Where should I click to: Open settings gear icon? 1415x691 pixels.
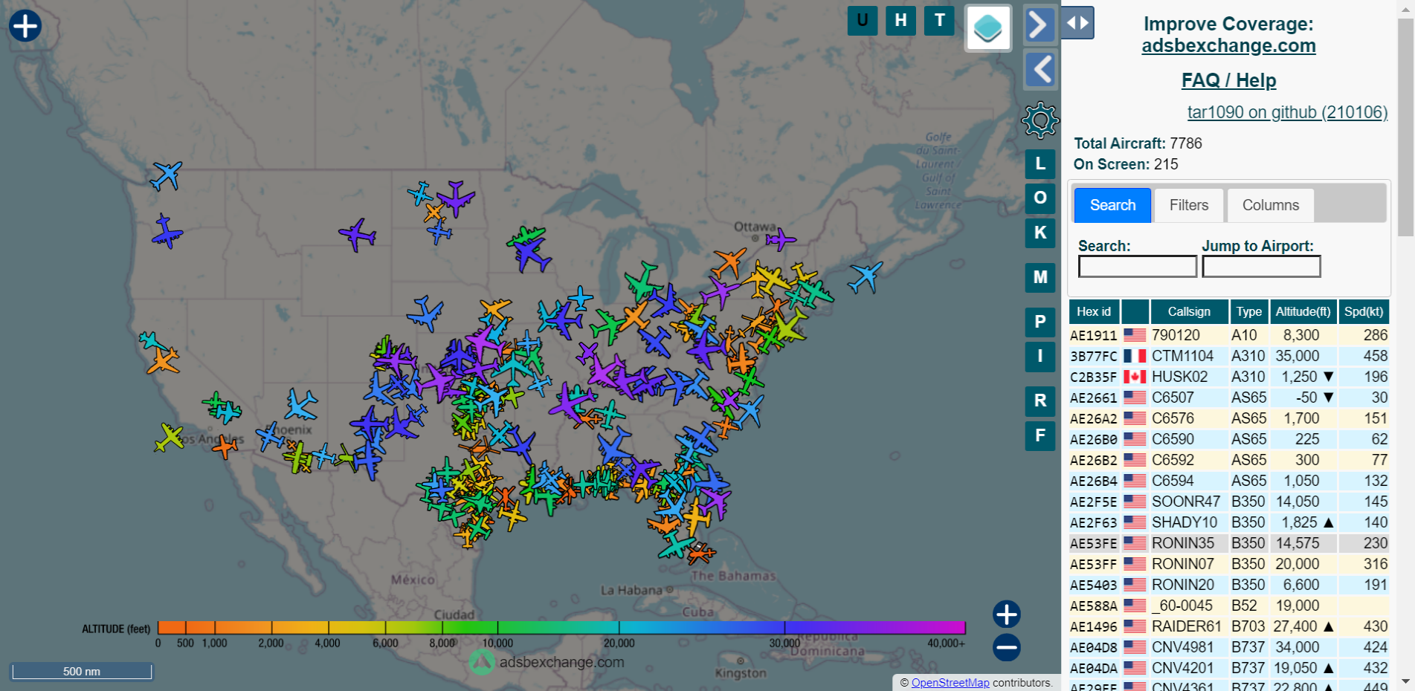(x=1040, y=120)
